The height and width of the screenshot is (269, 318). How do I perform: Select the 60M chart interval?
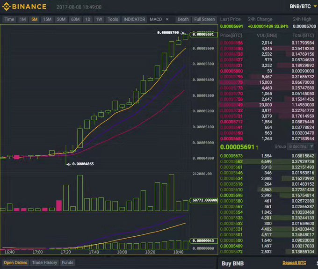click(x=75, y=19)
